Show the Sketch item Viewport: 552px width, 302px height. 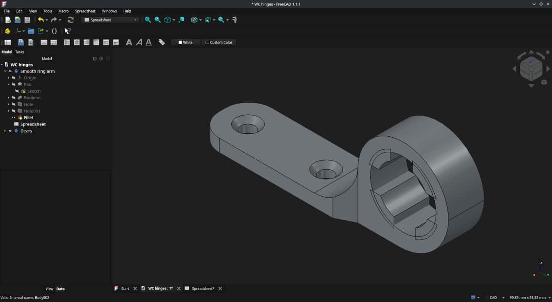(x=17, y=91)
